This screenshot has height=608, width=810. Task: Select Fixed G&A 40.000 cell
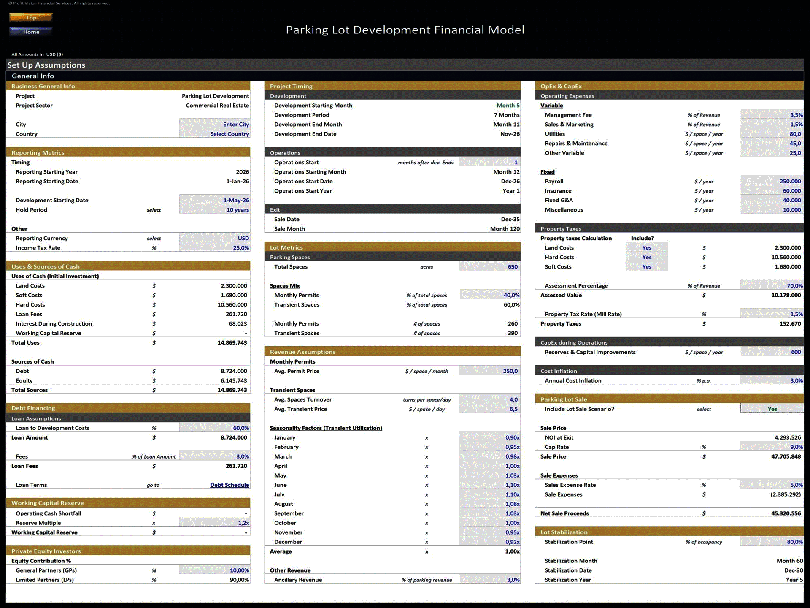772,200
